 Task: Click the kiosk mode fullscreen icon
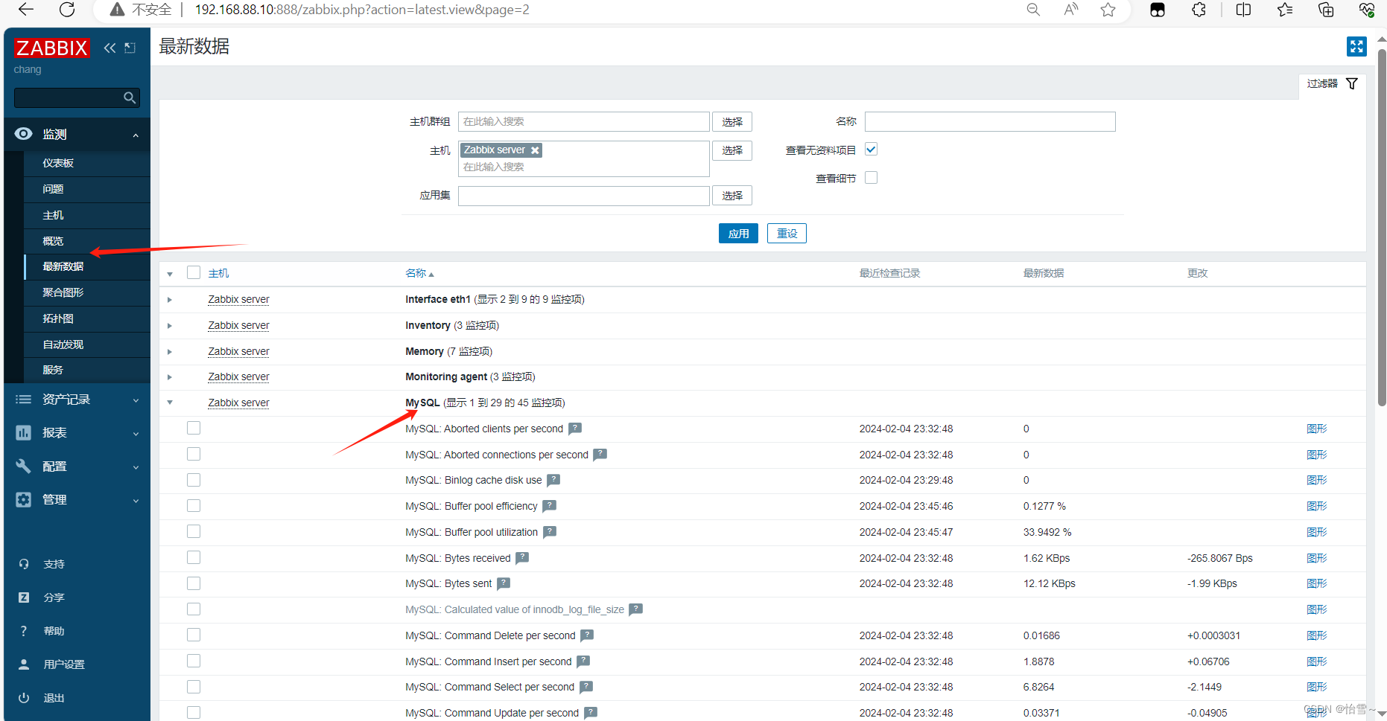pyautogui.click(x=1356, y=47)
